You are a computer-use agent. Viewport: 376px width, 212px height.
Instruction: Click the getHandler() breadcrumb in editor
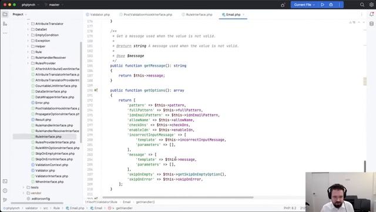(x=145, y=202)
